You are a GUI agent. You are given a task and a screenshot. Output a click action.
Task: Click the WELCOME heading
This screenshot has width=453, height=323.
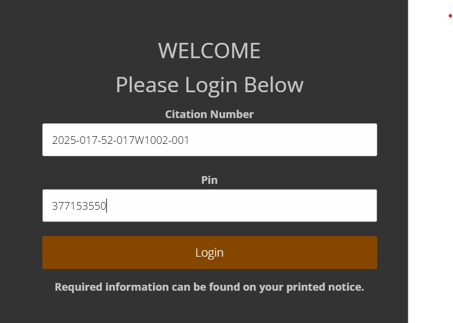point(209,51)
